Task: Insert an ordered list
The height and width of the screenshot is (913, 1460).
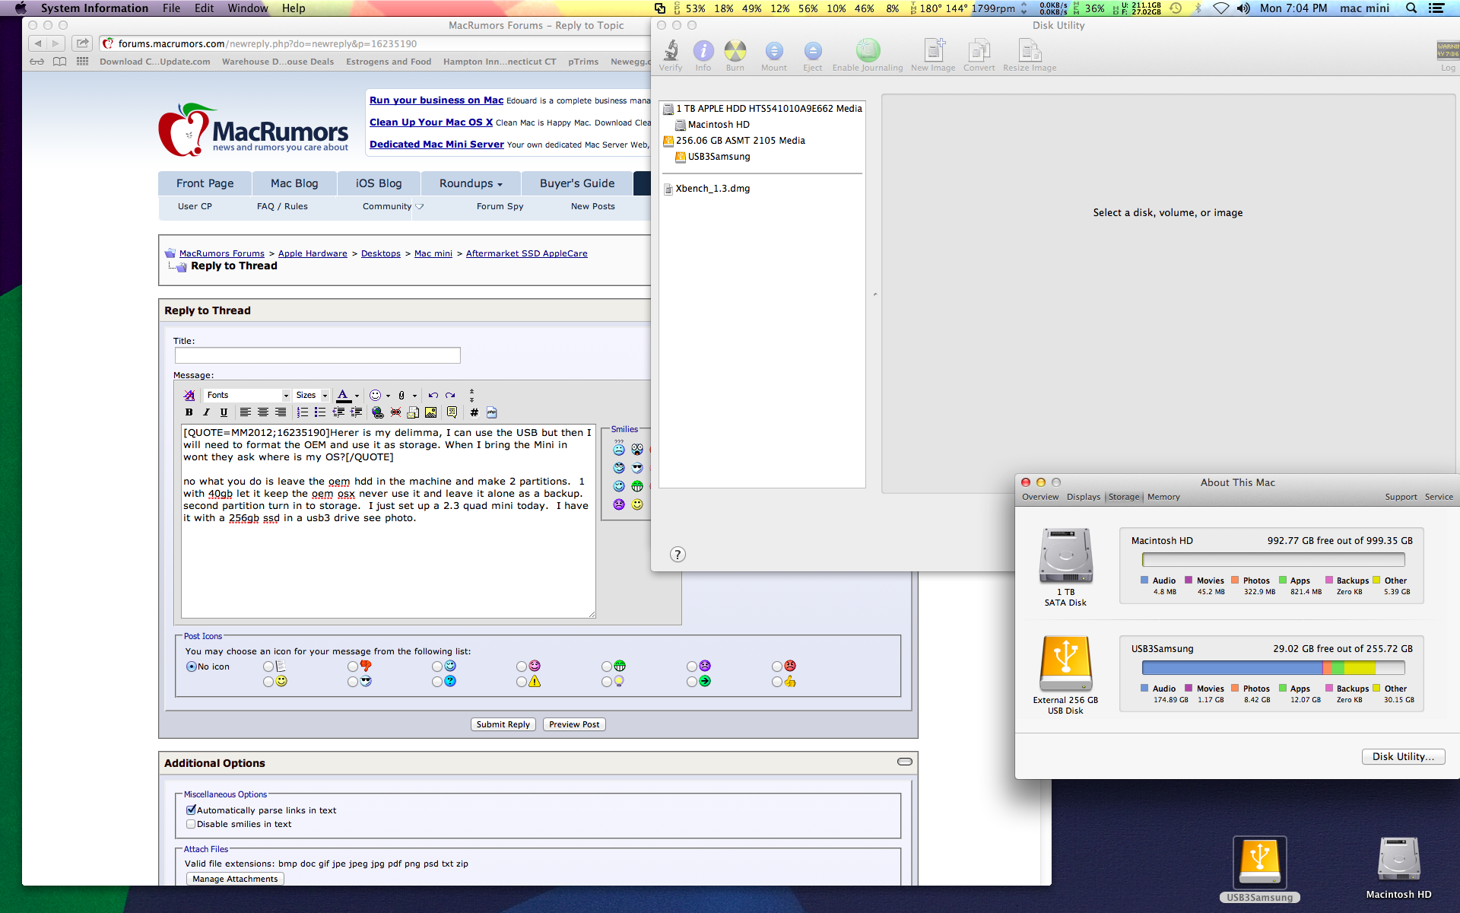Action: tap(303, 412)
